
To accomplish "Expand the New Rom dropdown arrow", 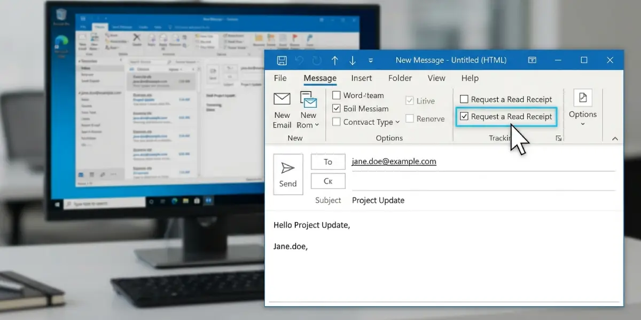I will click(317, 125).
